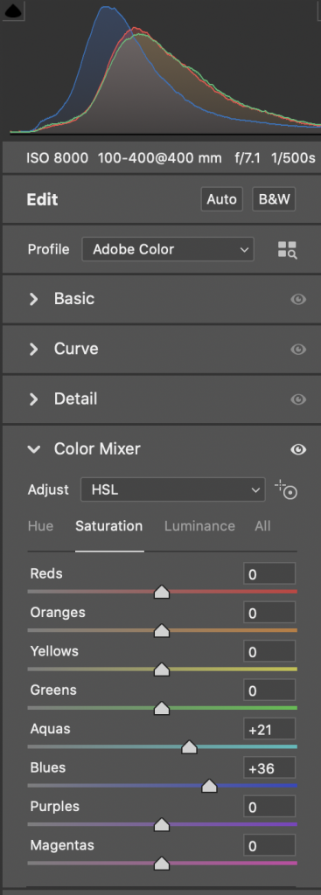The height and width of the screenshot is (895, 321).
Task: Toggle shadow clipping warning in histogram
Action: click(12, 10)
